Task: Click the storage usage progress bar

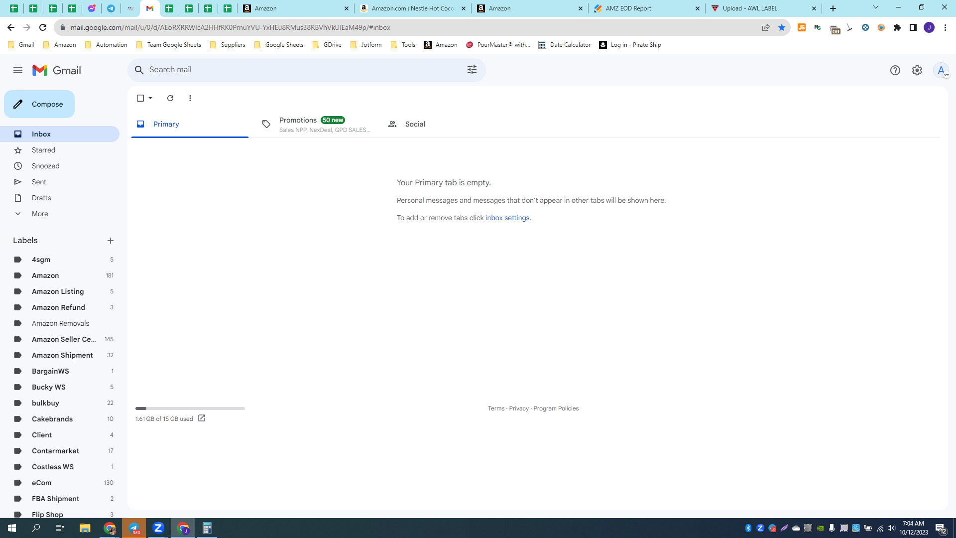Action: [x=190, y=408]
